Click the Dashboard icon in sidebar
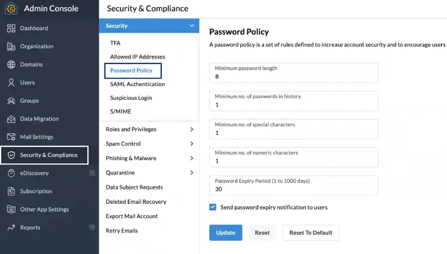 [x=11, y=28]
